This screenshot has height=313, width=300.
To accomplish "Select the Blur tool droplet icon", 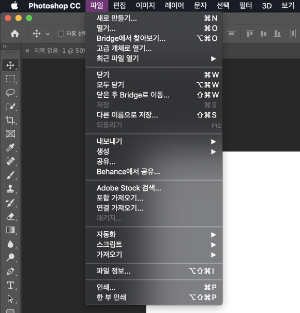I will coord(10,244).
